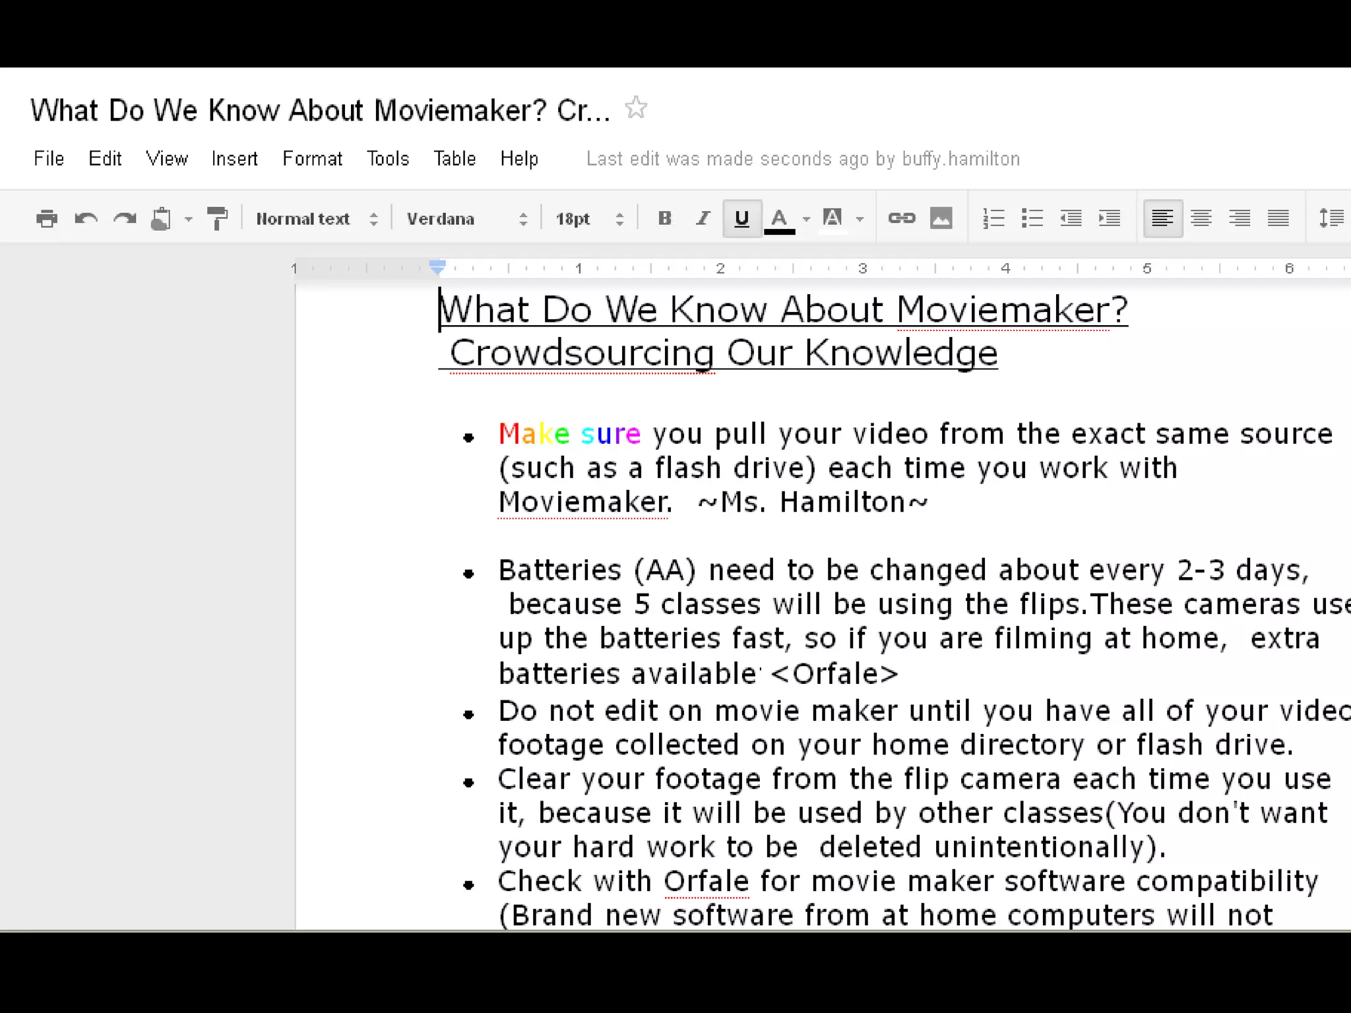Click the 'Last edit was made' link
Viewport: 1351px width, 1013px height.
coord(803,159)
